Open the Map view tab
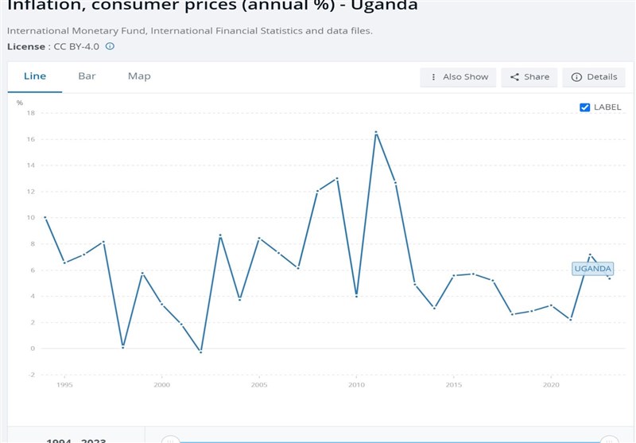The height and width of the screenshot is (443, 636). tap(139, 76)
